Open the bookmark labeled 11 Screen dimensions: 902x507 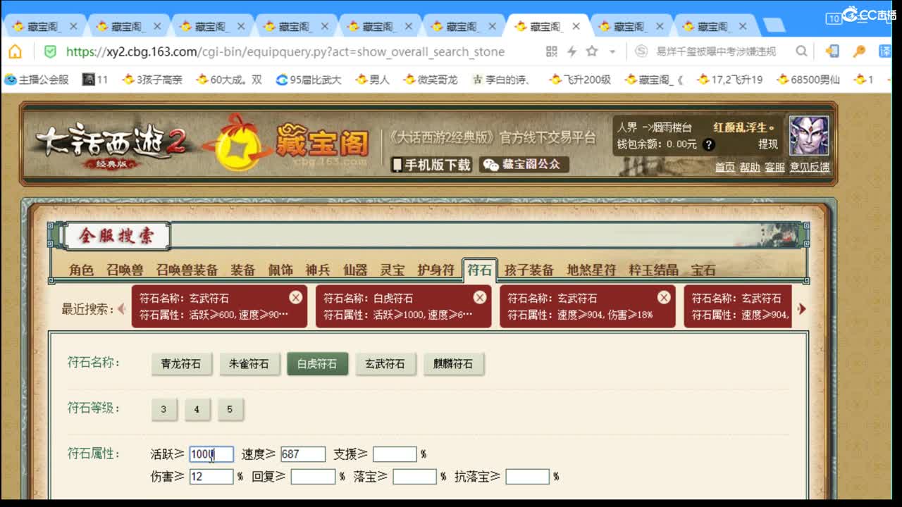[95, 80]
